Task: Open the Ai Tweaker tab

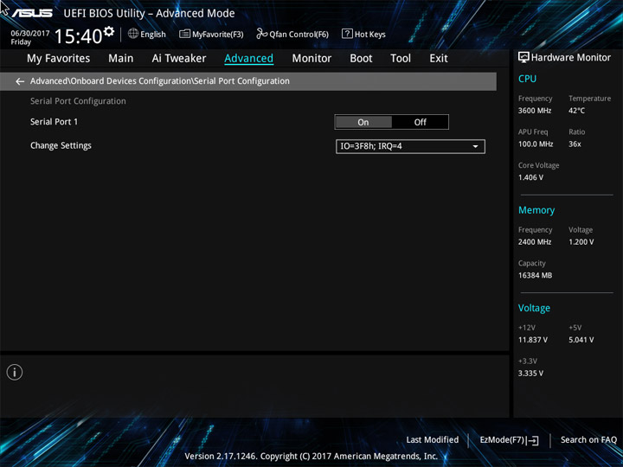Action: (179, 59)
